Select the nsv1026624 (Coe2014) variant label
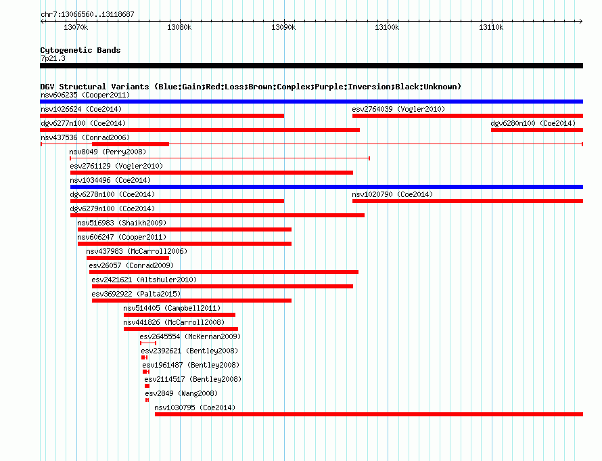 81,109
